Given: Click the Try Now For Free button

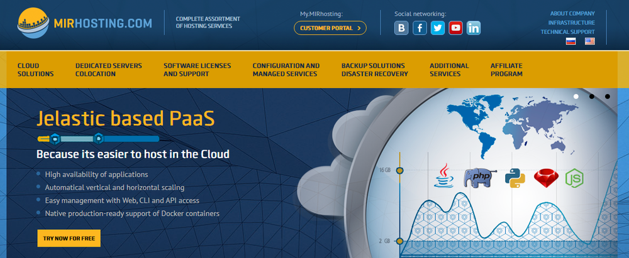Looking at the screenshot, I should 69,239.
